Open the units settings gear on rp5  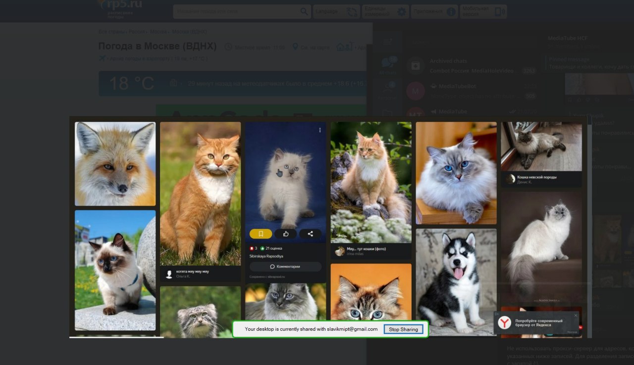pos(402,12)
